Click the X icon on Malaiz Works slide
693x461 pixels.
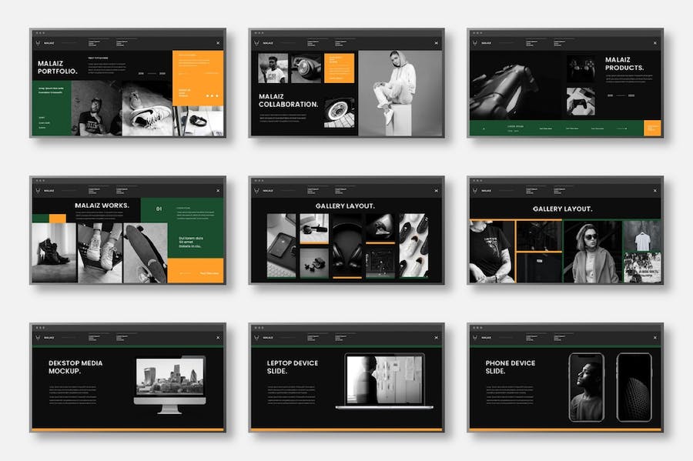[218, 191]
